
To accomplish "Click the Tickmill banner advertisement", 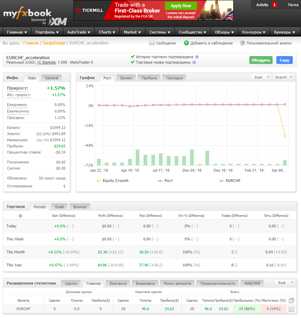I will [x=154, y=10].
